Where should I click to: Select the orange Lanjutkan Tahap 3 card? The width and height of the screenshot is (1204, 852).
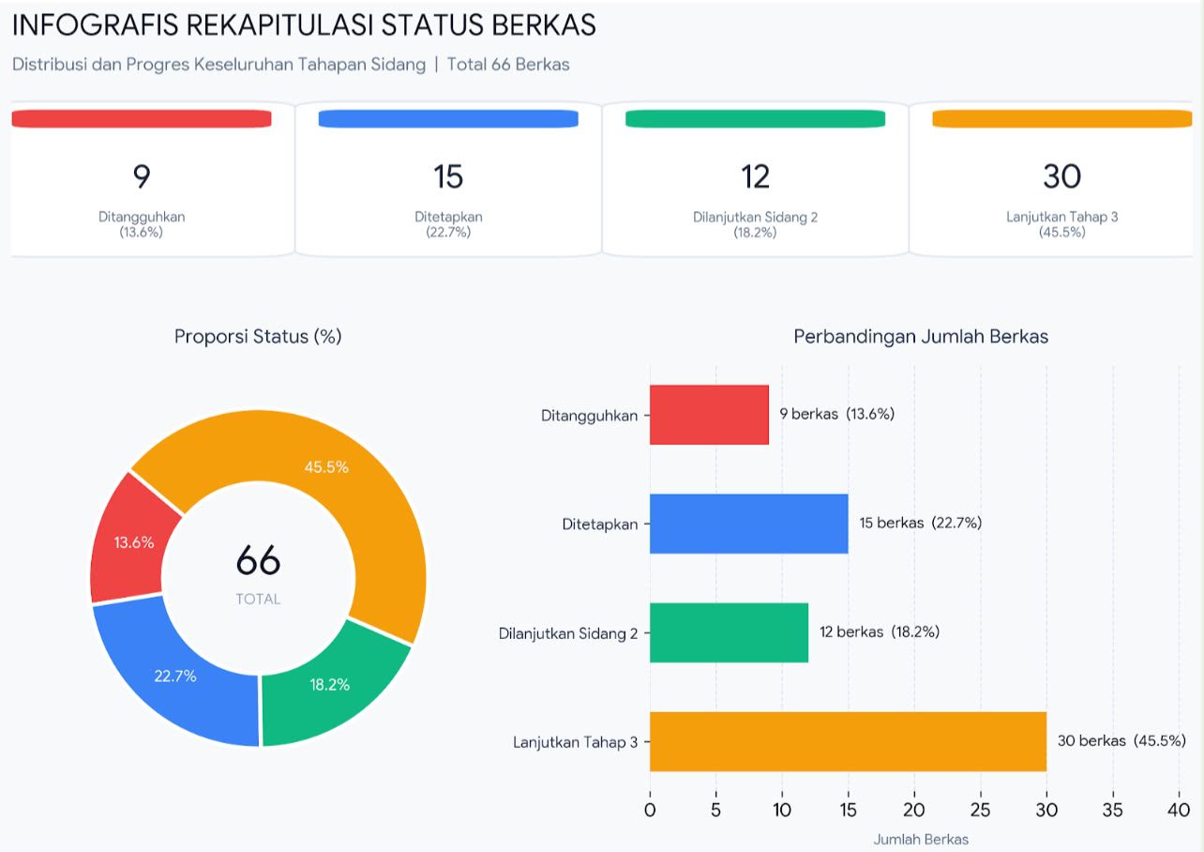1057,179
